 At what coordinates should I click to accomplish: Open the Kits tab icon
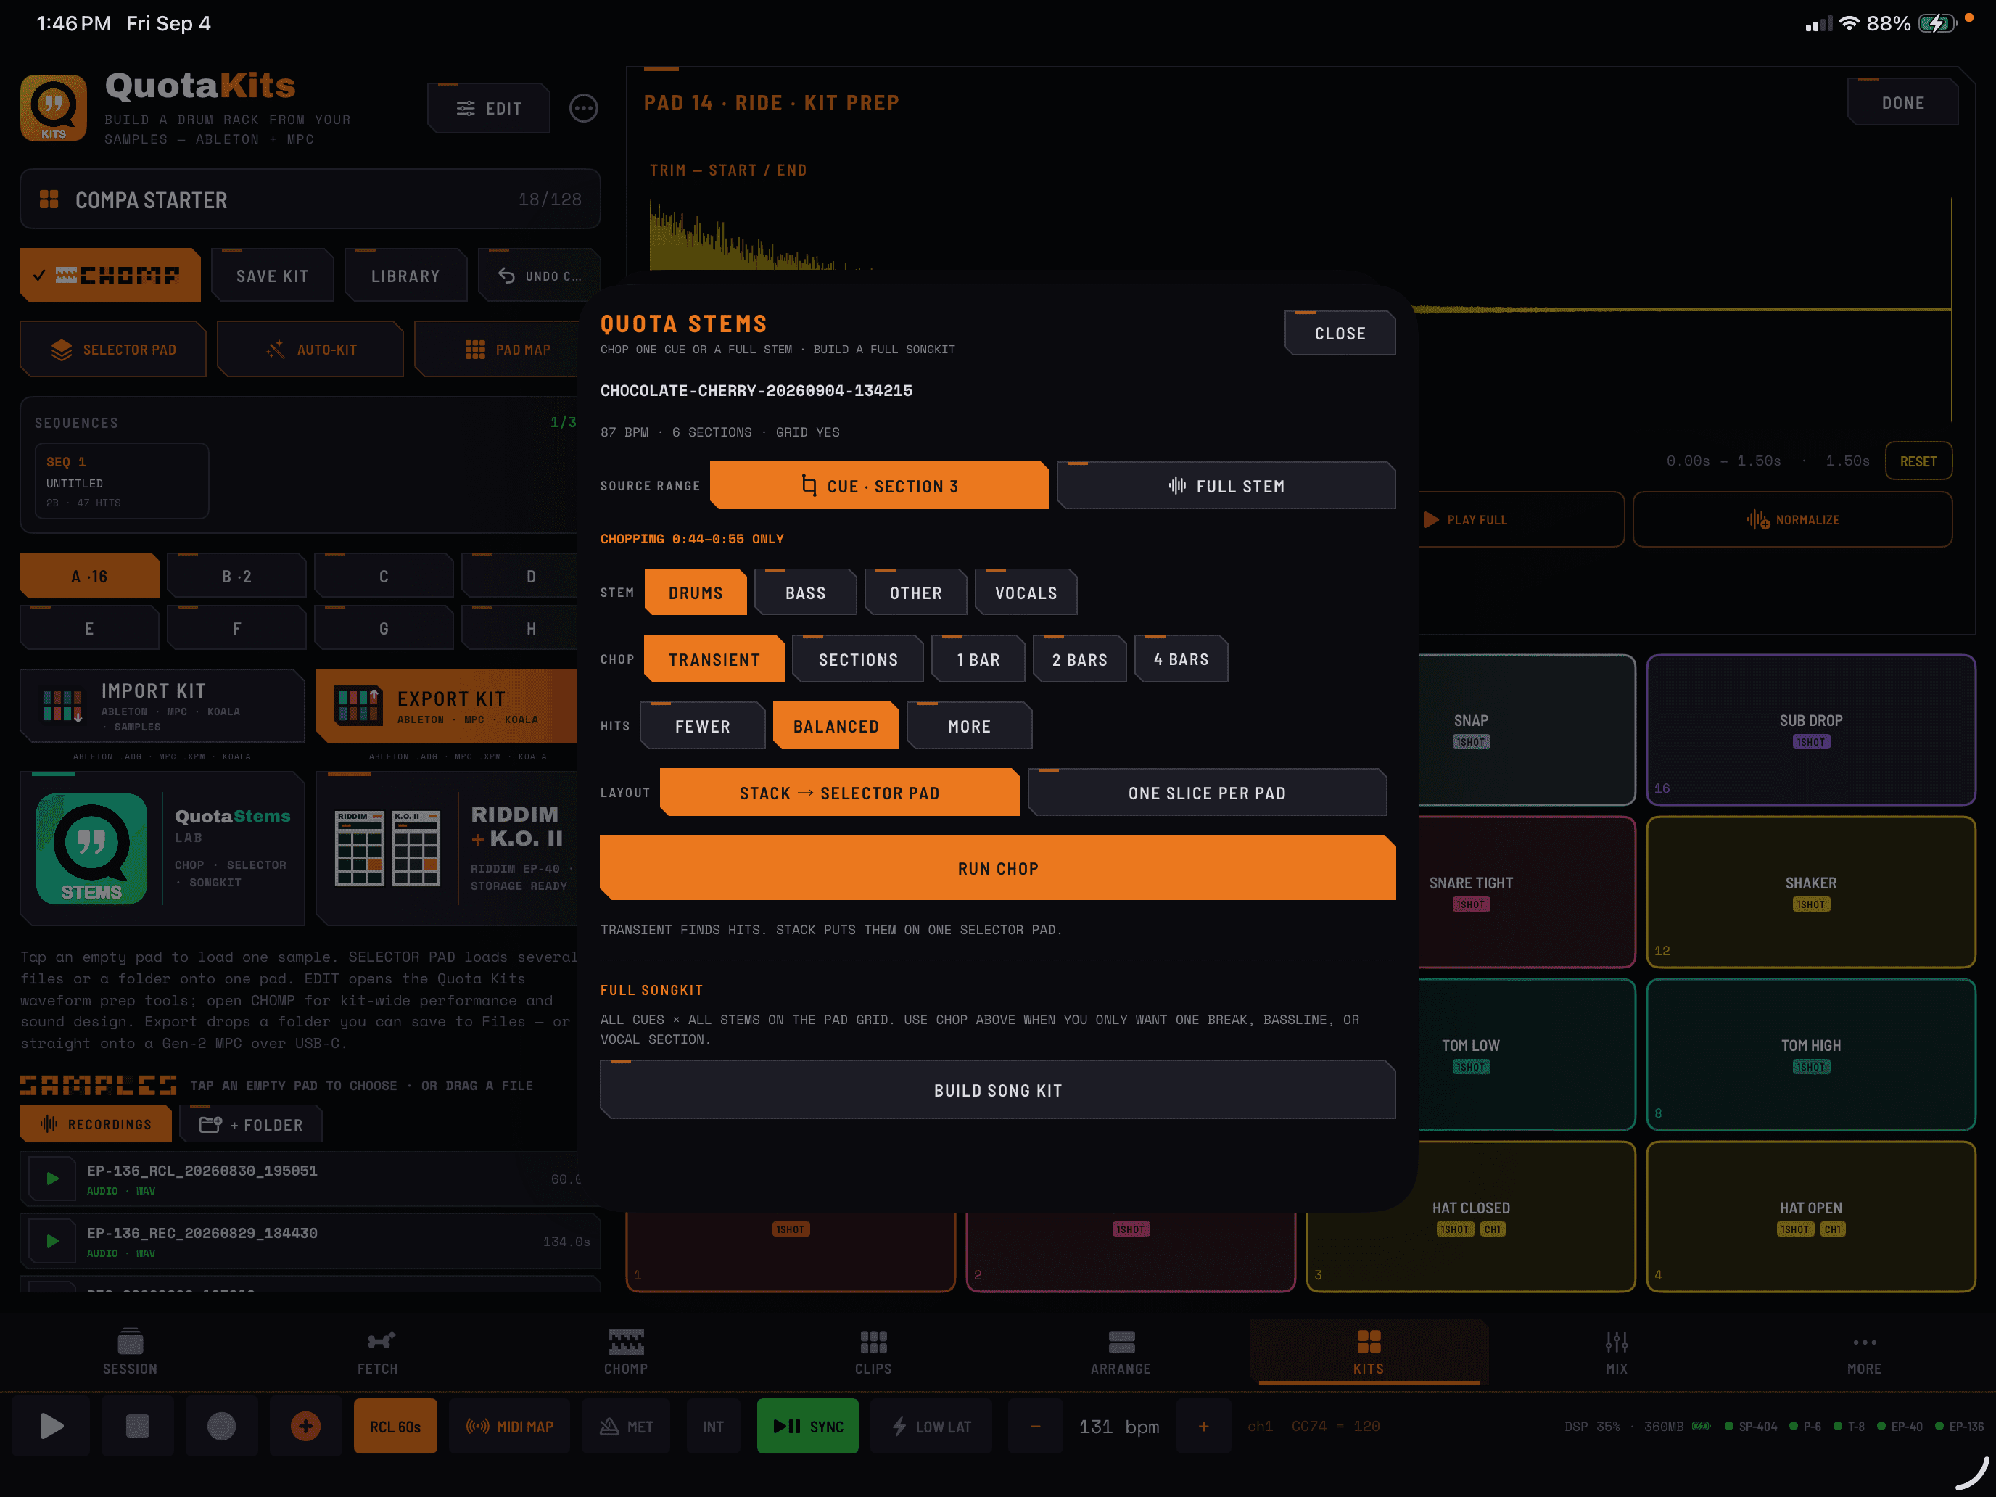pyautogui.click(x=1368, y=1342)
